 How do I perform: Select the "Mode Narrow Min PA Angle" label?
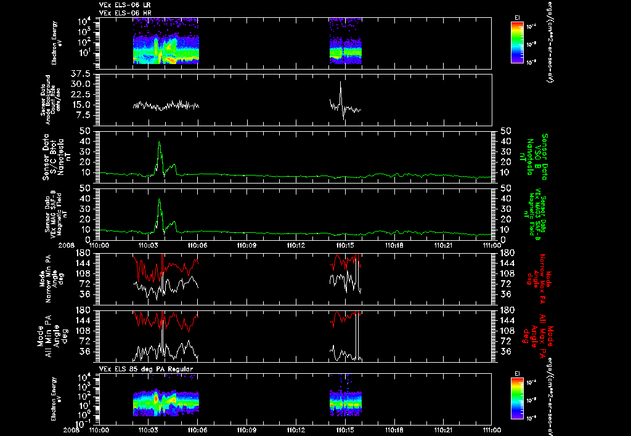click(x=52, y=278)
